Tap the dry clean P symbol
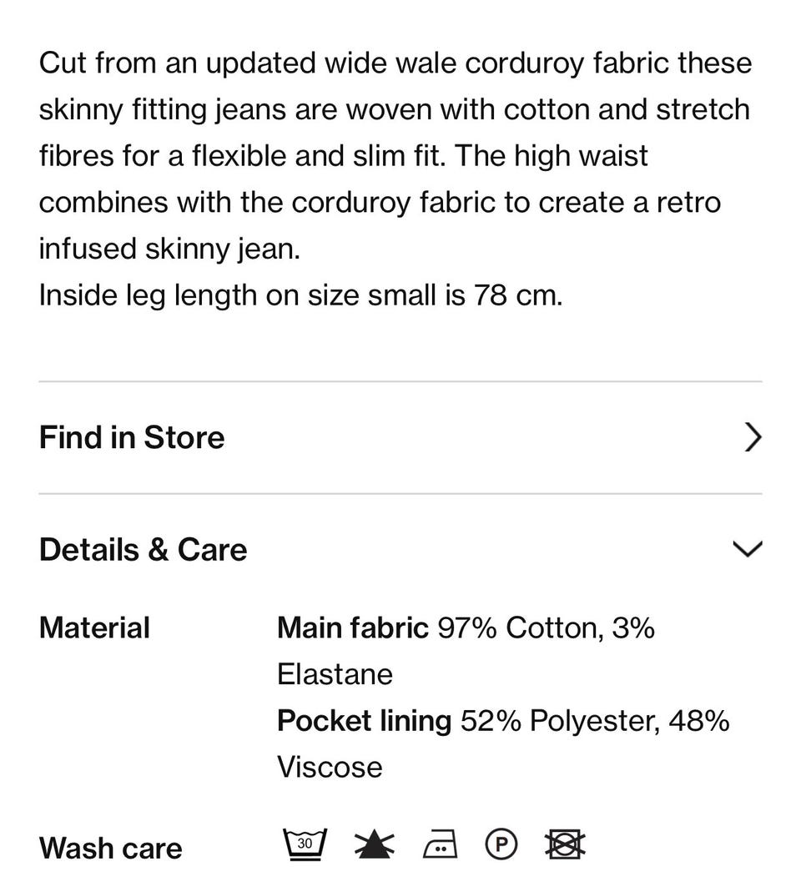Image resolution: width=801 pixels, height=892 pixels. (x=501, y=845)
